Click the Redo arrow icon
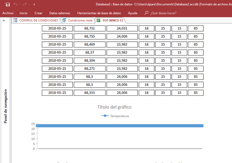This screenshot has width=232, height=163. coord(25,4)
